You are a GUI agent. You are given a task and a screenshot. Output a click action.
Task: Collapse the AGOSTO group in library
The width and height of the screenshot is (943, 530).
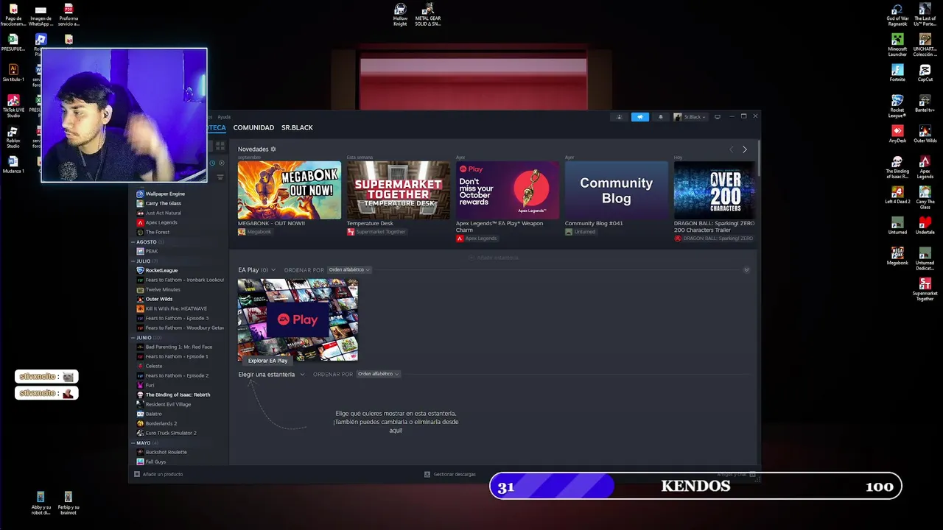[133, 241]
